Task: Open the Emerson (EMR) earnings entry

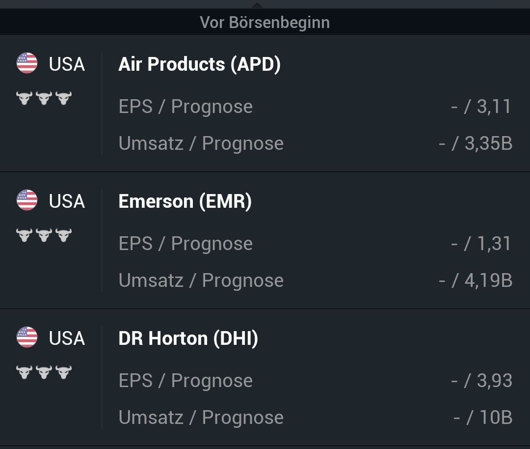Action: 185,201
